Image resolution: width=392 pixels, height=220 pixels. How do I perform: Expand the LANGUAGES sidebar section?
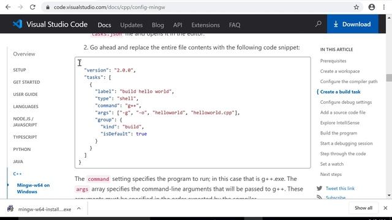pos(26,106)
